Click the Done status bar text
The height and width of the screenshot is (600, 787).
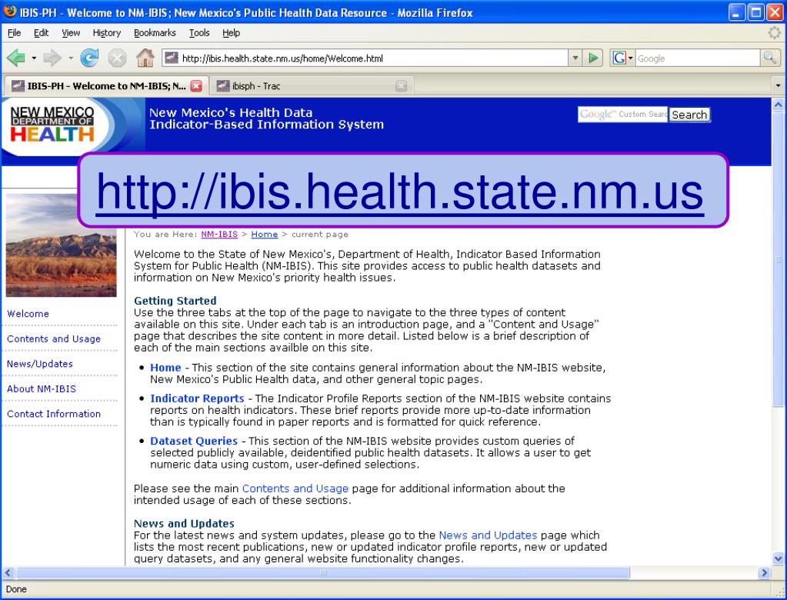click(x=16, y=589)
